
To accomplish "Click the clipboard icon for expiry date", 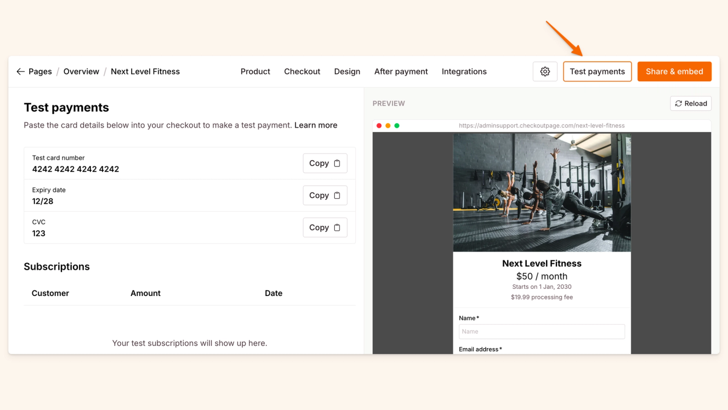I will pyautogui.click(x=337, y=196).
